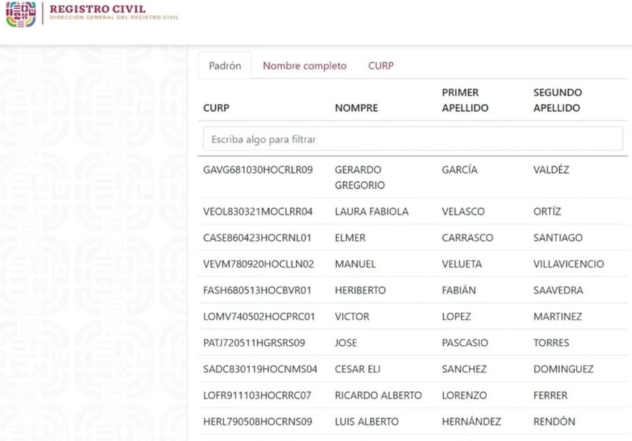Viewport: 632px width, 441px height.
Task: Switch to the Padrón tab
Action: click(225, 66)
